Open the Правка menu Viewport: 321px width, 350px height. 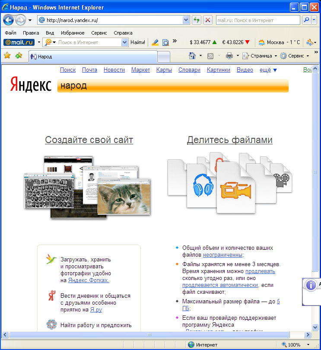click(31, 33)
